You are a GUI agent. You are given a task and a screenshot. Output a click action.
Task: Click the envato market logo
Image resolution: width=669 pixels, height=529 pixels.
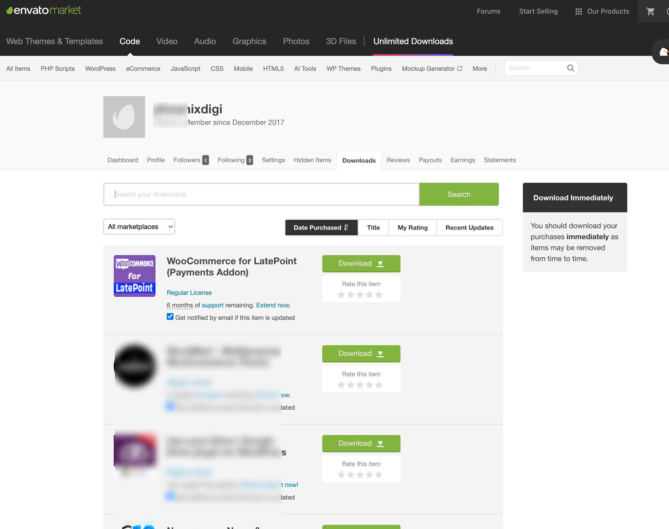(43, 10)
